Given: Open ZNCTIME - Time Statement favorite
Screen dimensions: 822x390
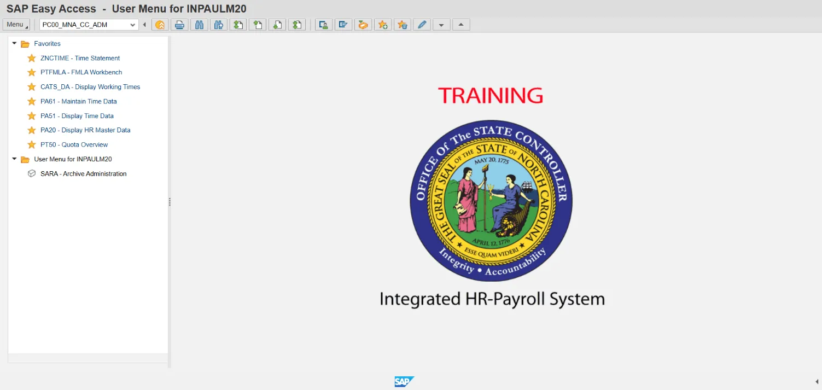Looking at the screenshot, I should [x=80, y=58].
